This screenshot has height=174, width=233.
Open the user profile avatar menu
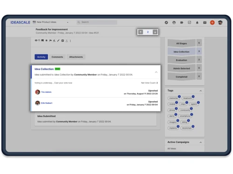tap(220, 23)
